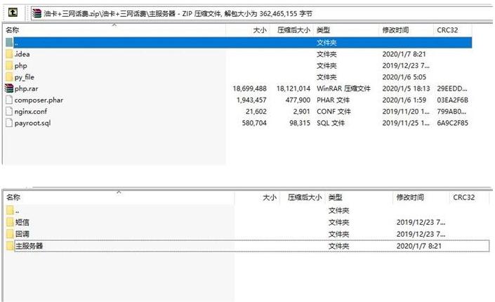Select the py_file folder icon
Screen dimensions: 495x302
coord(8,77)
